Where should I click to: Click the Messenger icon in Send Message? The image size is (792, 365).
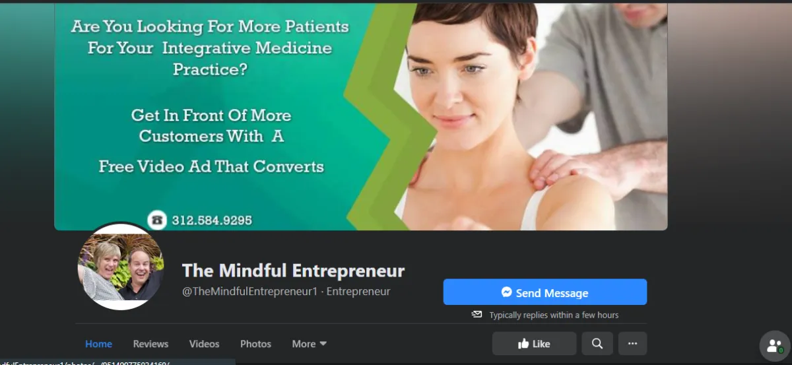pos(506,292)
